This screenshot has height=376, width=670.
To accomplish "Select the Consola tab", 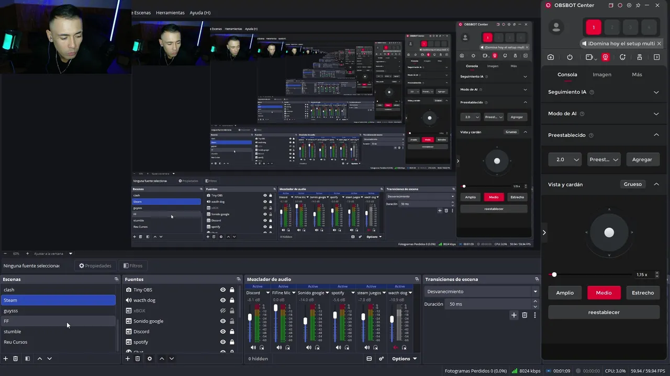I will coord(567,75).
